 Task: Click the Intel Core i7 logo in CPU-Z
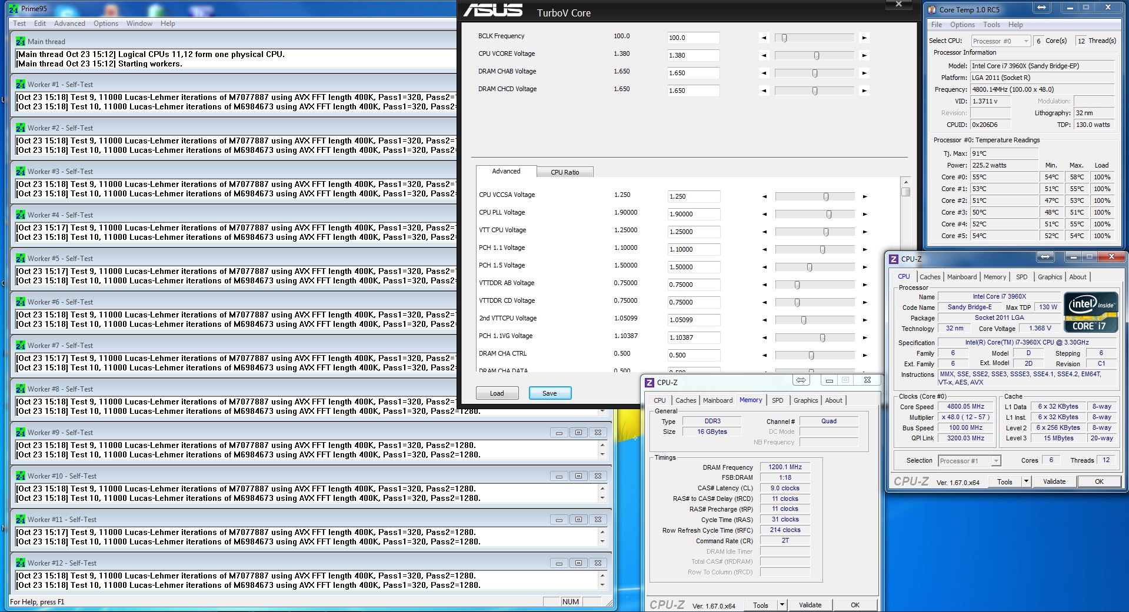pyautogui.click(x=1090, y=312)
